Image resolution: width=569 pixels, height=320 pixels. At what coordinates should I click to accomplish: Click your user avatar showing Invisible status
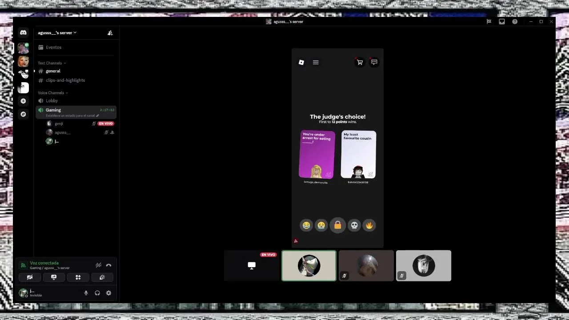click(x=23, y=293)
